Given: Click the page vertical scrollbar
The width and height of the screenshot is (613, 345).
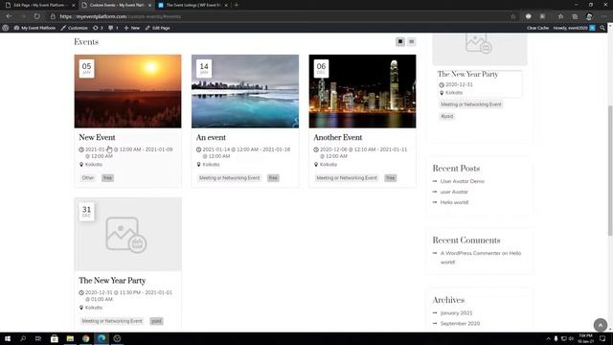Looking at the screenshot, I should click(x=610, y=171).
